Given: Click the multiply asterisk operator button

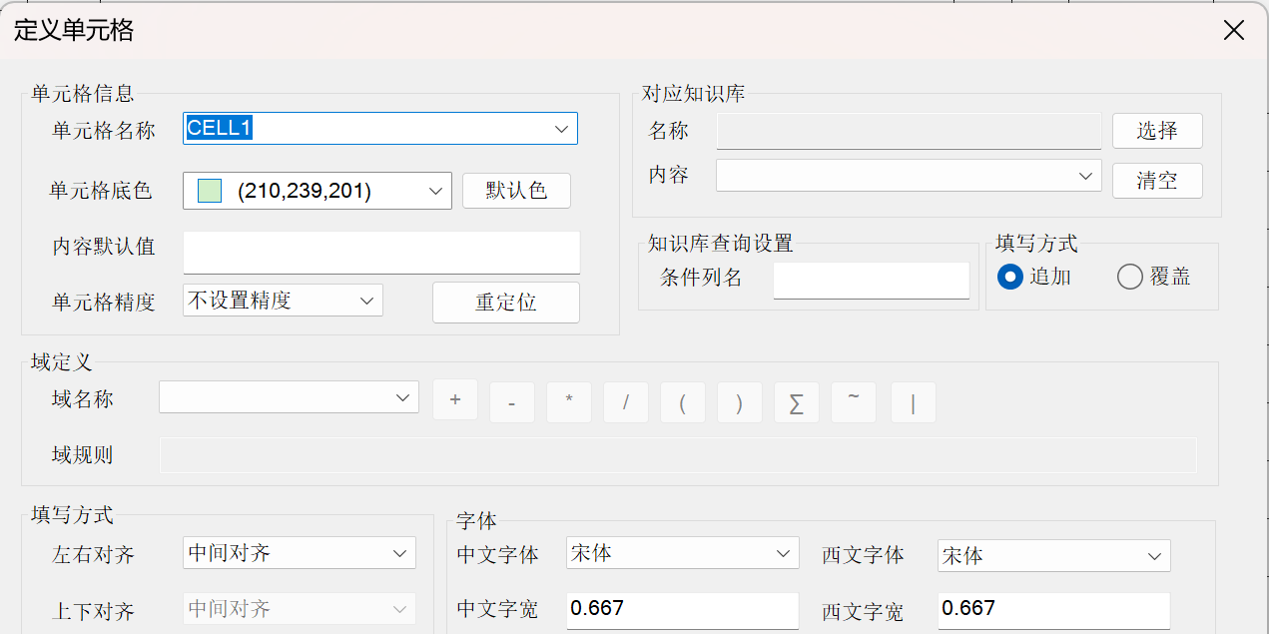Looking at the screenshot, I should click(x=569, y=401).
